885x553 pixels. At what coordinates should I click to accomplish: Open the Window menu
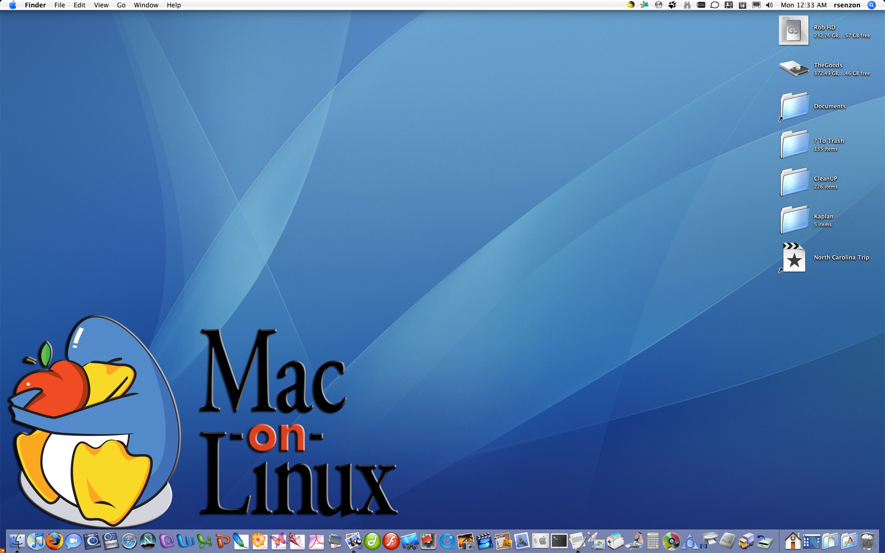click(x=146, y=5)
